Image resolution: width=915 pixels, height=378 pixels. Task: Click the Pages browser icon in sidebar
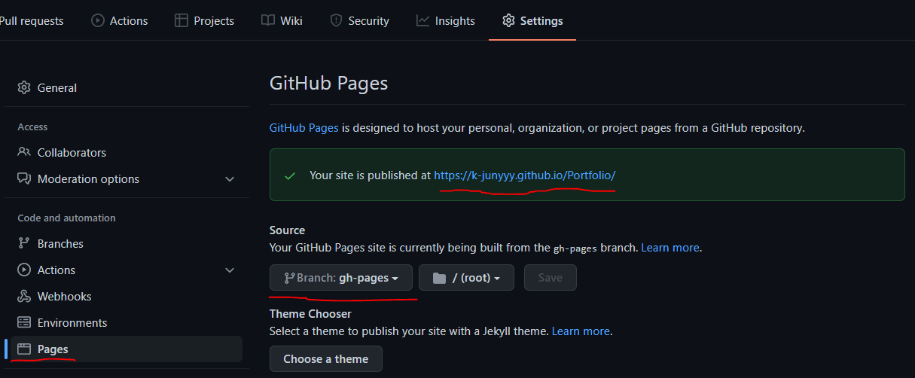[x=24, y=349]
